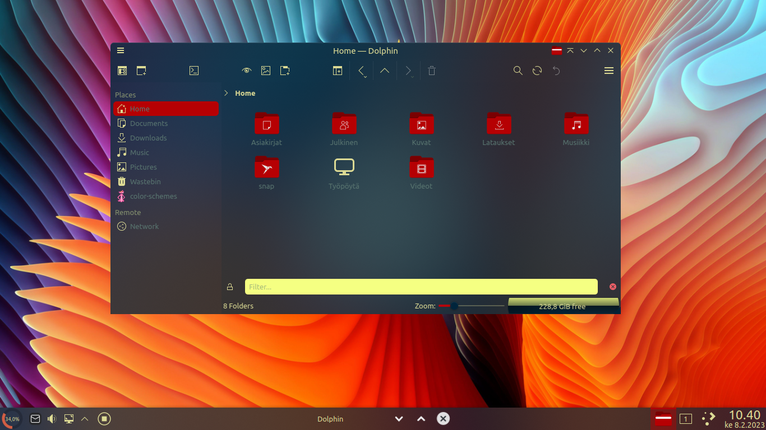
Task: Keep window above others title bar button
Action: click(570, 50)
